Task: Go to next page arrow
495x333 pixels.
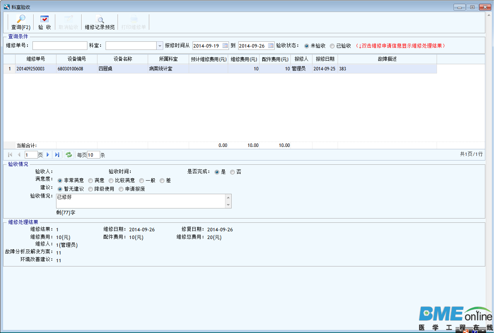Action: coord(48,155)
